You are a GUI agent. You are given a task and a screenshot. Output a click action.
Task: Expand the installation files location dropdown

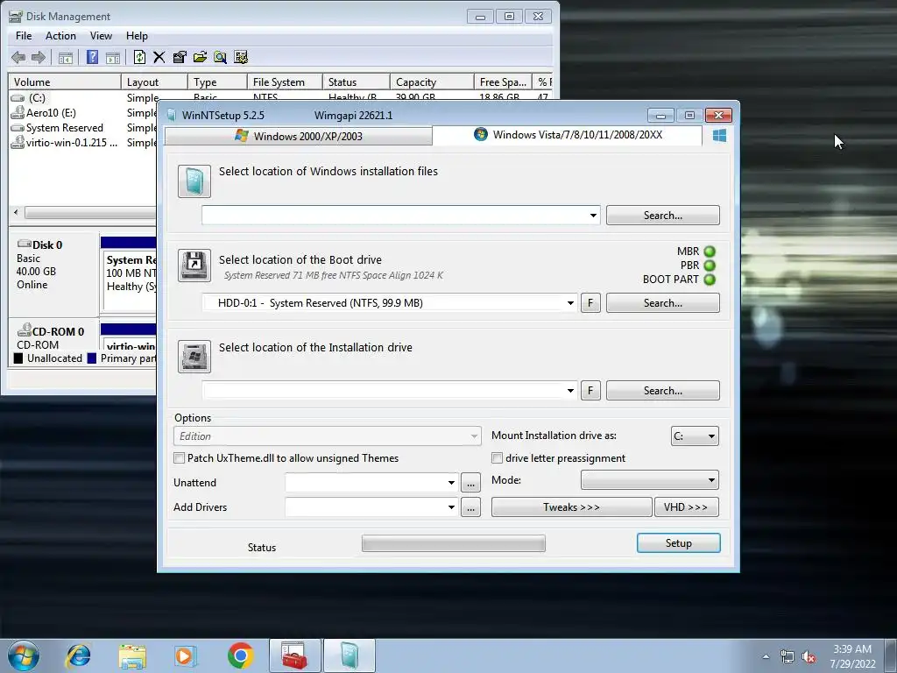click(x=593, y=216)
